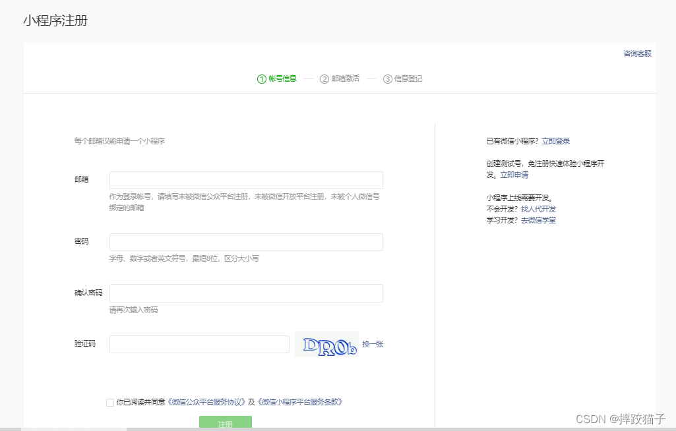676x431 pixels.
Task: Click the 立即申请 test account link
Action: (x=514, y=175)
